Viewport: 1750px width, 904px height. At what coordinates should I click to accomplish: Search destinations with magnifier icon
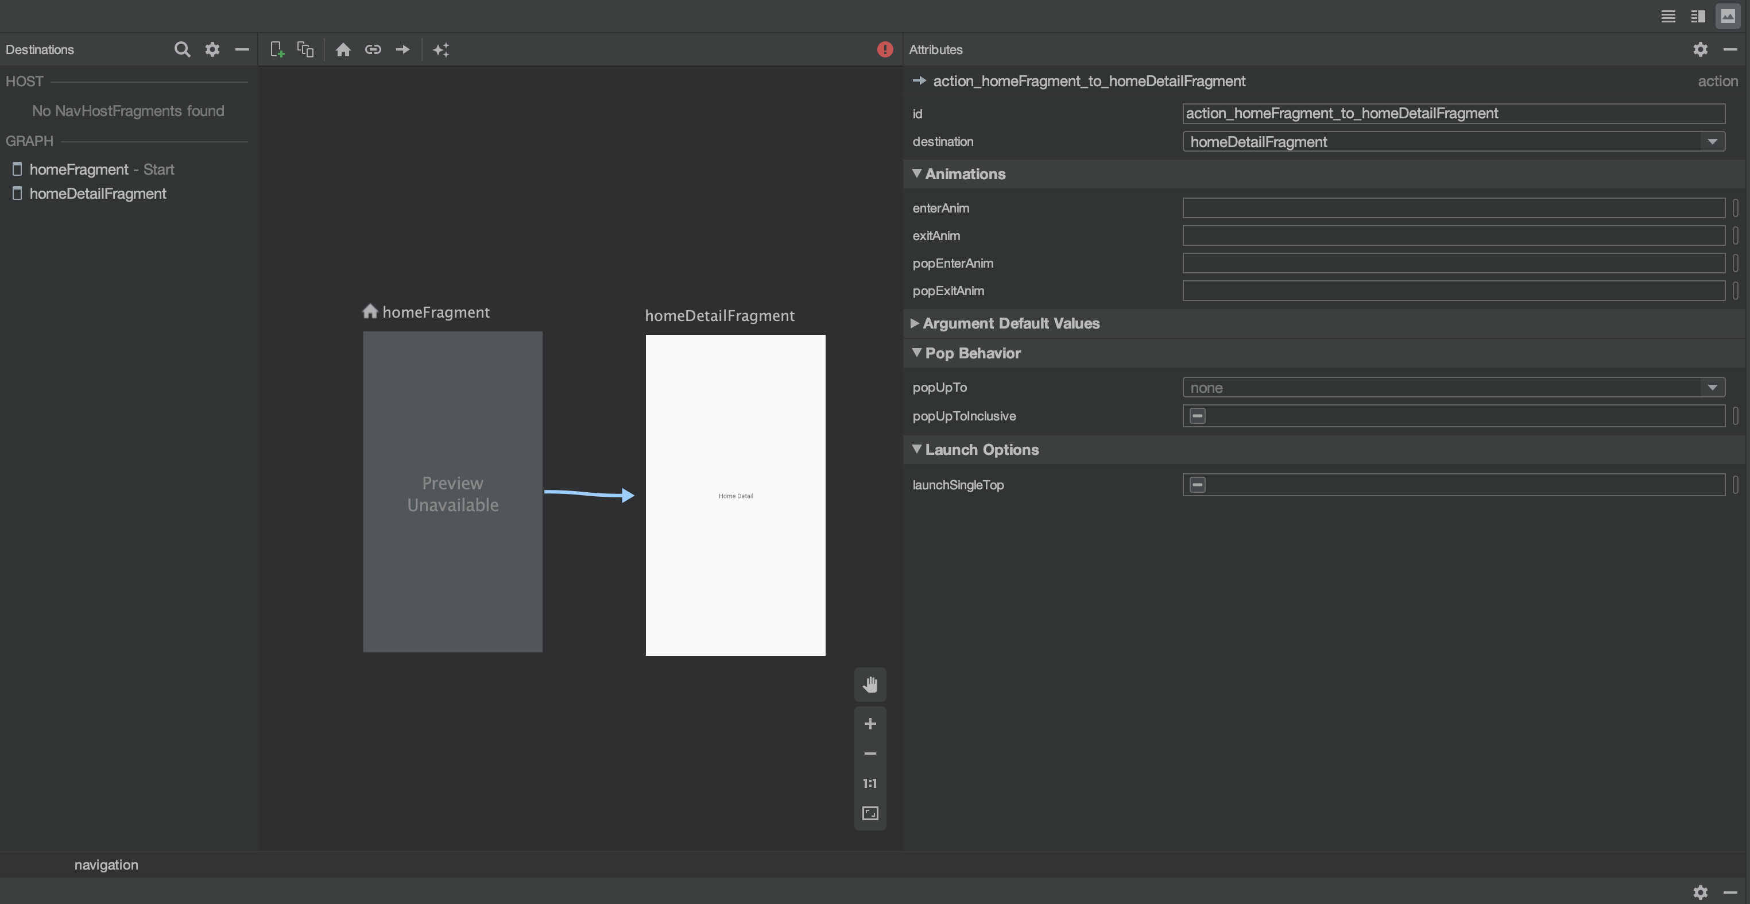coord(181,49)
